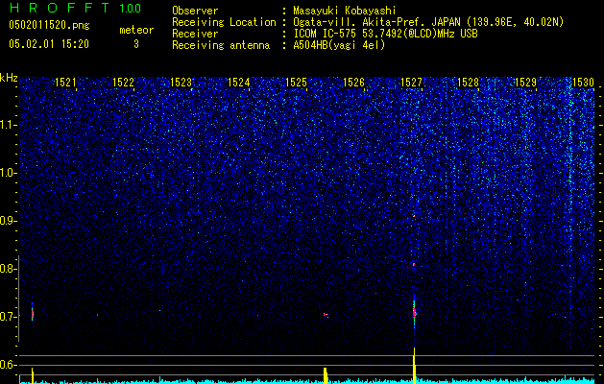The image size is (604, 384).
Task: Click the 1523 time marker
Action: pyautogui.click(x=181, y=83)
